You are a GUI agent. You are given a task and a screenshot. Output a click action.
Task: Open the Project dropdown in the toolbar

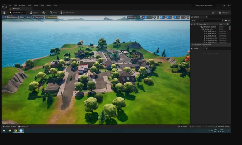click(x=34, y=13)
